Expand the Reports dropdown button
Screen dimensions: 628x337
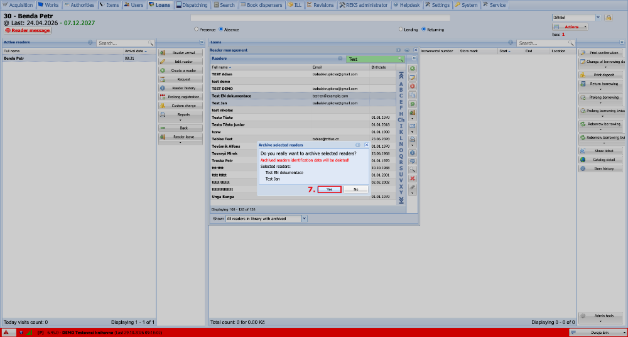[180, 120]
